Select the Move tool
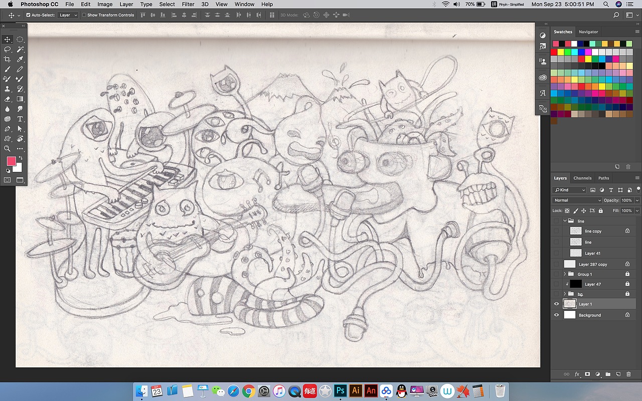The width and height of the screenshot is (642, 401). point(8,40)
